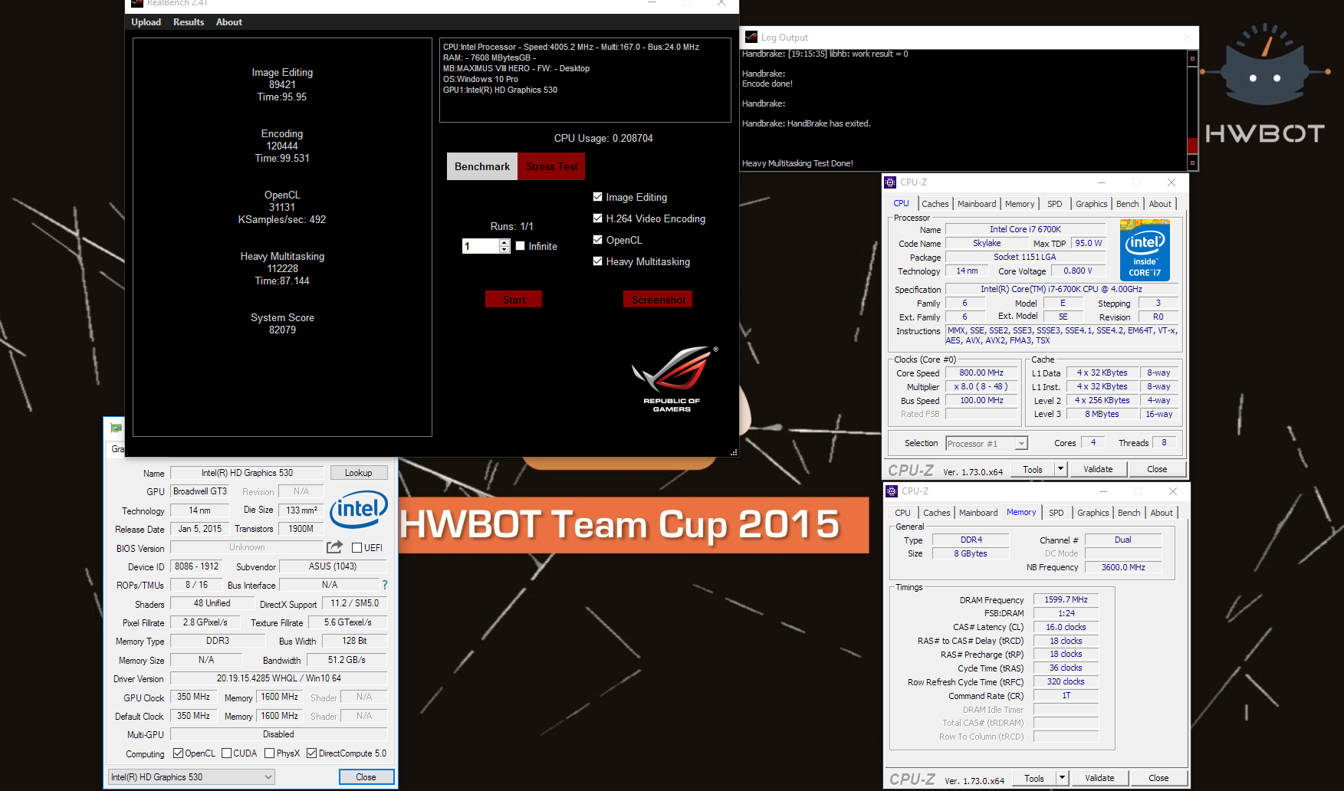Open the Results menu in RealBench
1344x791 pixels.
pyautogui.click(x=189, y=22)
